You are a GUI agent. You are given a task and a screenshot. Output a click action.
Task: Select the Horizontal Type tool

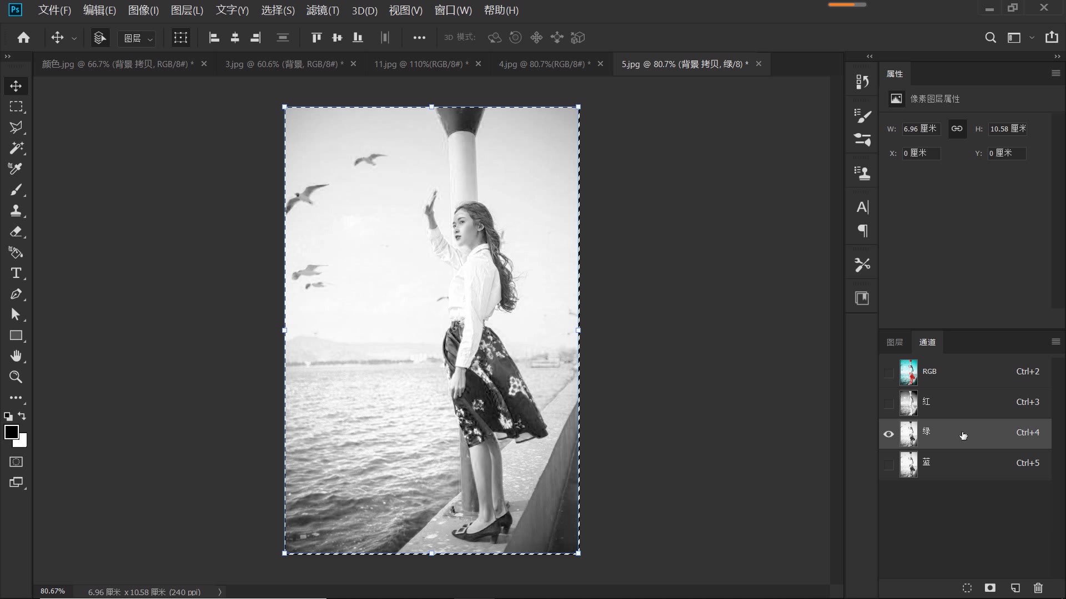tap(16, 273)
